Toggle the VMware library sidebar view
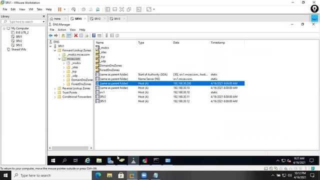The image size is (320, 180). tap(107, 9)
